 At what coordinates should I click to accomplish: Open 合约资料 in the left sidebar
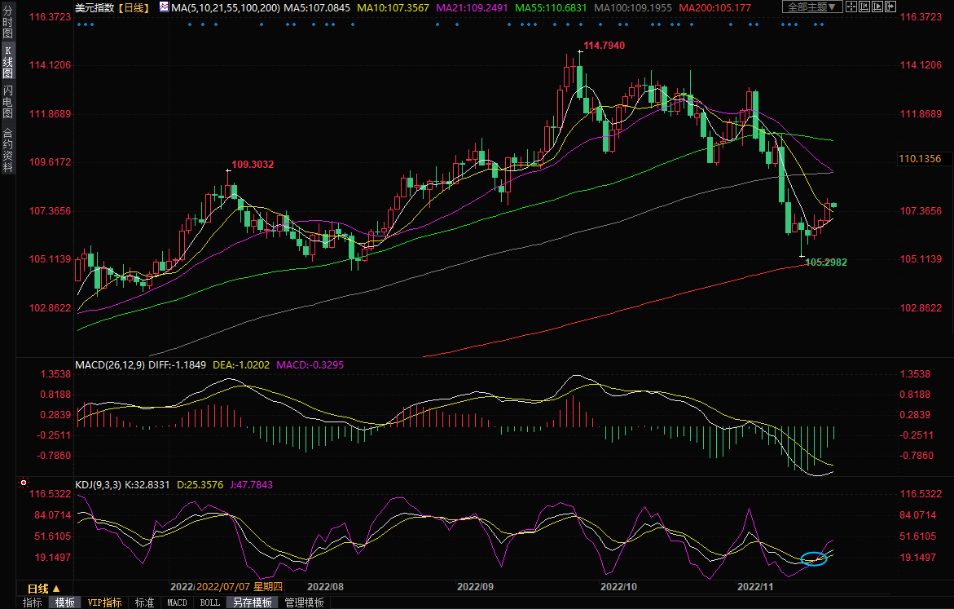[x=7, y=150]
